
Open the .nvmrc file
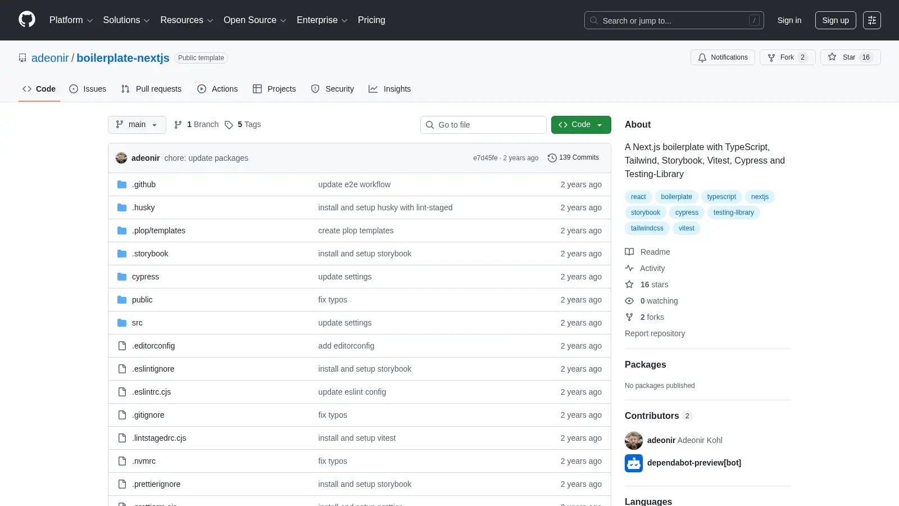tap(144, 461)
